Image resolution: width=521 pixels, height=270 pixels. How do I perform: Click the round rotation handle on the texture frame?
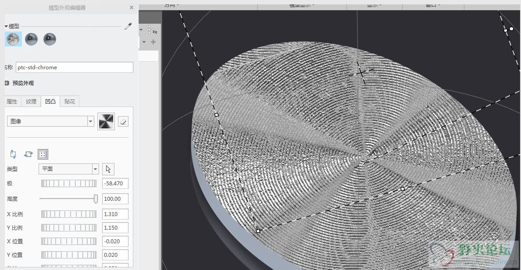pos(511,29)
